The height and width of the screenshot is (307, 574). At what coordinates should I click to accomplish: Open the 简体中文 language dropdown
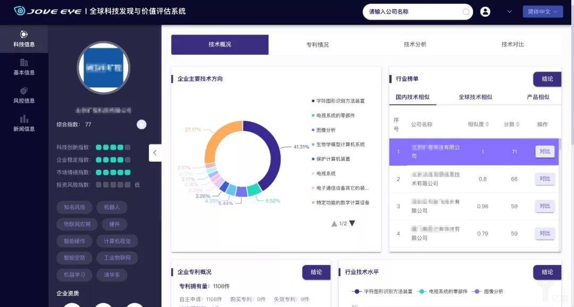(543, 12)
